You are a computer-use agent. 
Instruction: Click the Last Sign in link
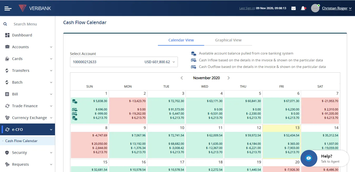[247, 8]
